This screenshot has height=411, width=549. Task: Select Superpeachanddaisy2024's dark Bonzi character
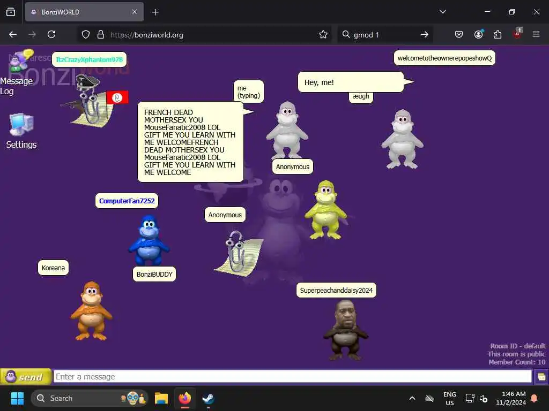pos(346,330)
